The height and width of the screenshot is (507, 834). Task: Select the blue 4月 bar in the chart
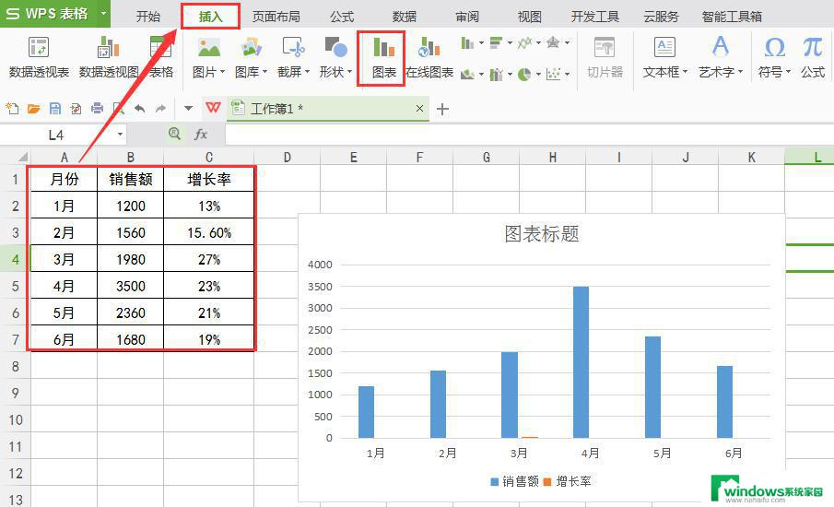tap(581, 362)
